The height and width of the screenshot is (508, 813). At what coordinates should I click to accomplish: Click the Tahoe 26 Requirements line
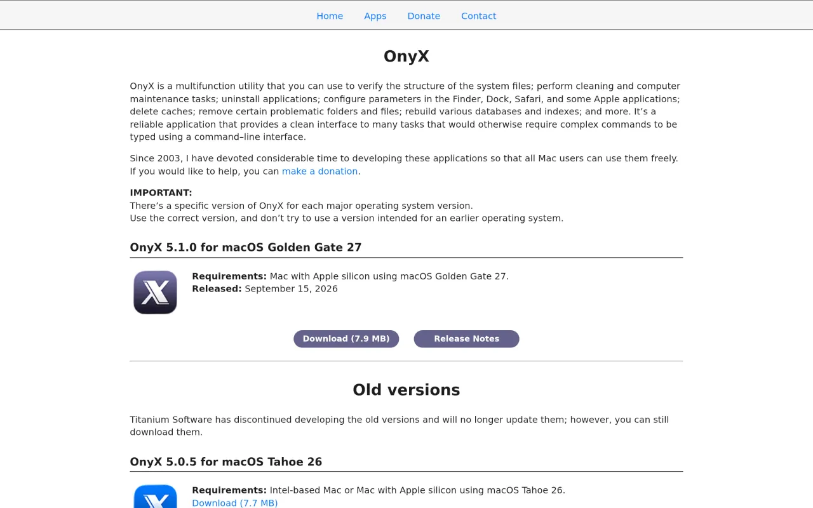[x=379, y=490]
